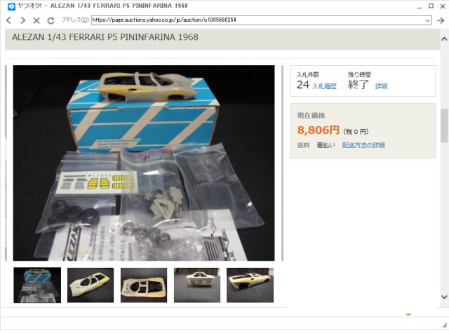Viewport: 449px width, 333px height.
Task: Reload the page with refresh icon
Action: [51, 20]
